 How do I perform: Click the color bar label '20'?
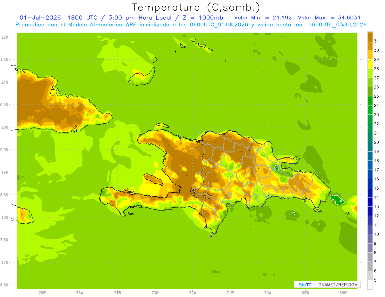376,142
